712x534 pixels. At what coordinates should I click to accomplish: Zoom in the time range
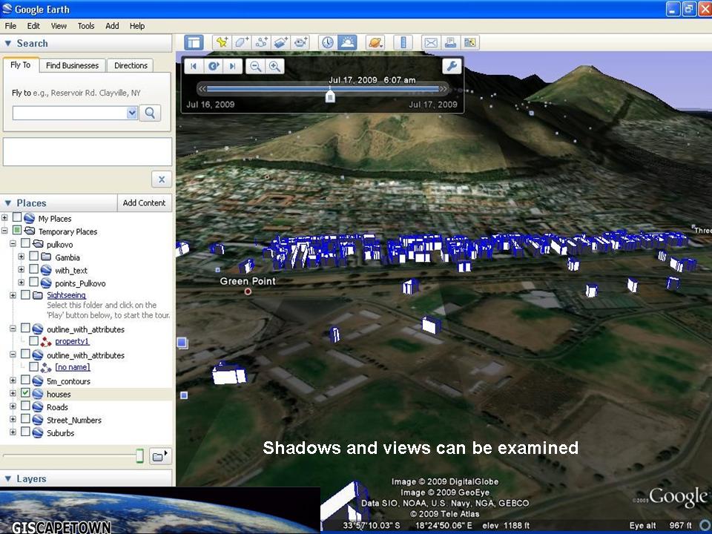(x=274, y=66)
